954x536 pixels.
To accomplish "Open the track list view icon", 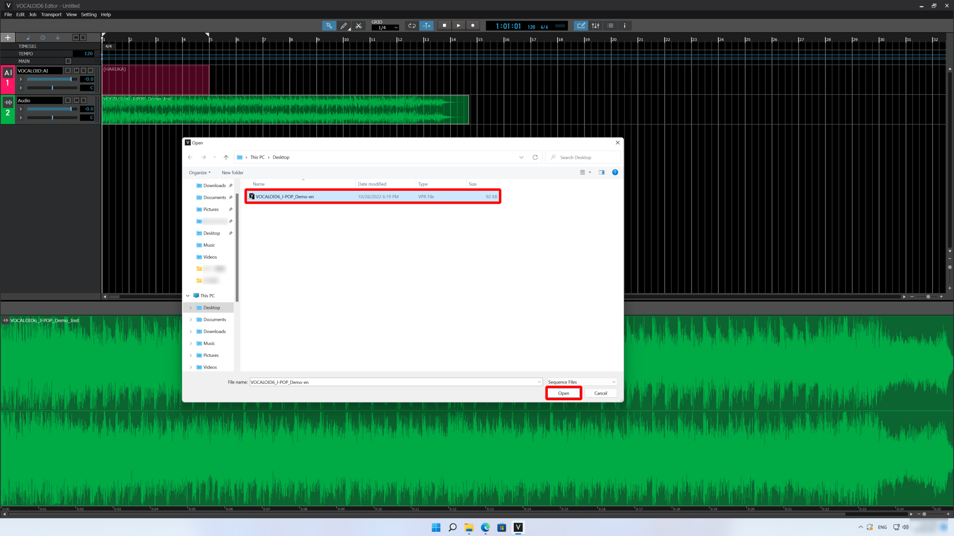I will pos(610,26).
